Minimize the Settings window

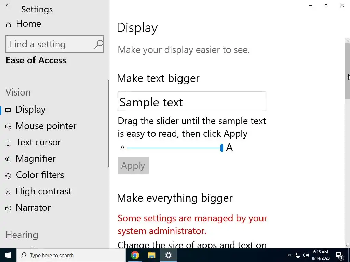311,5
